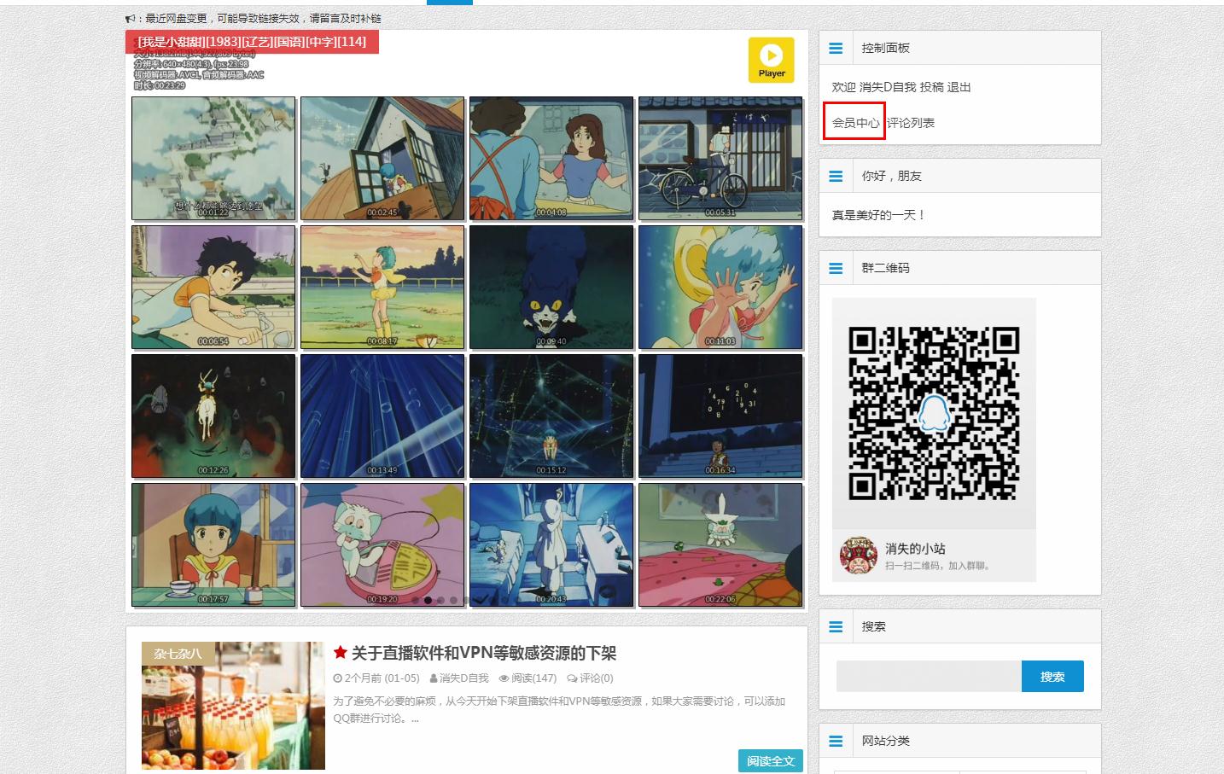The image size is (1224, 774).
Task: Click the clock icon before 2个月前
Action: click(338, 678)
